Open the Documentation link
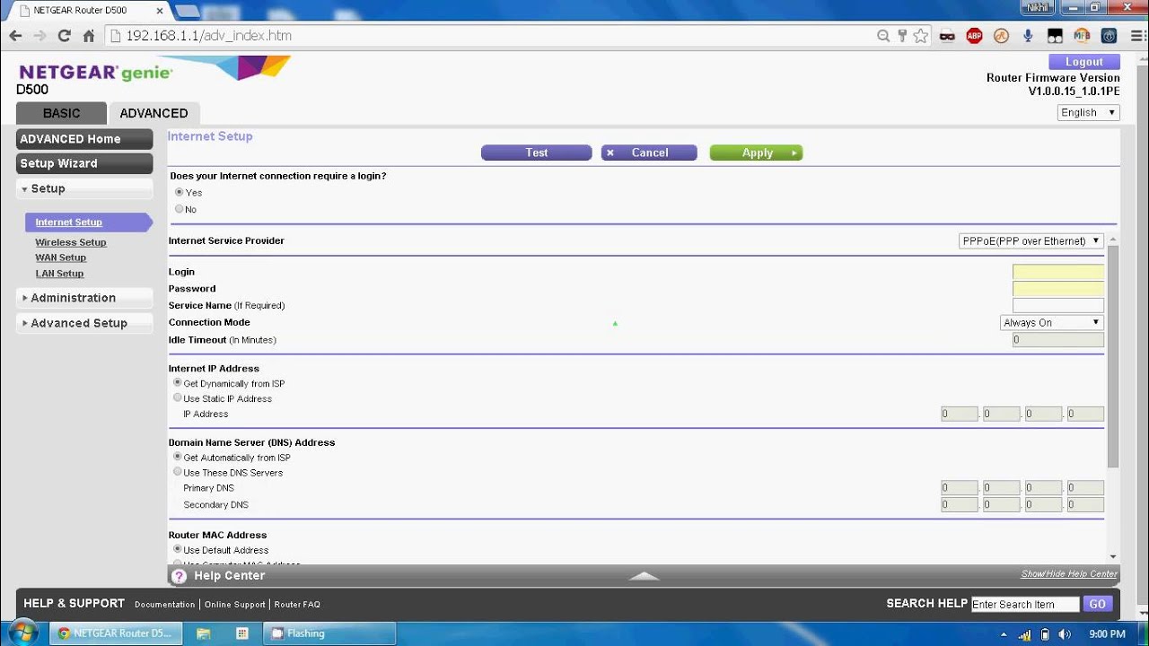The height and width of the screenshot is (646, 1149). (164, 605)
